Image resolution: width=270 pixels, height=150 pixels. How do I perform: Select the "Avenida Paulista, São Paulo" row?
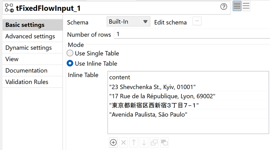pos(188,114)
